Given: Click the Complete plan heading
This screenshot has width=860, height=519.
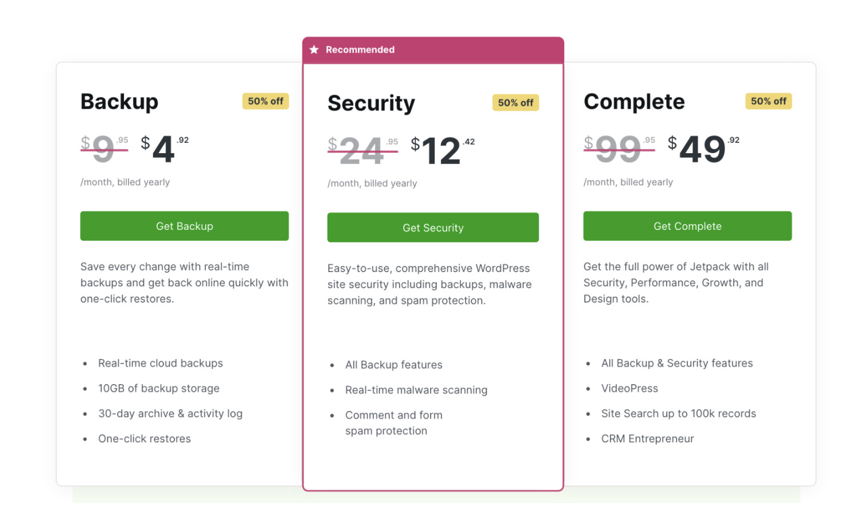Looking at the screenshot, I should (634, 102).
